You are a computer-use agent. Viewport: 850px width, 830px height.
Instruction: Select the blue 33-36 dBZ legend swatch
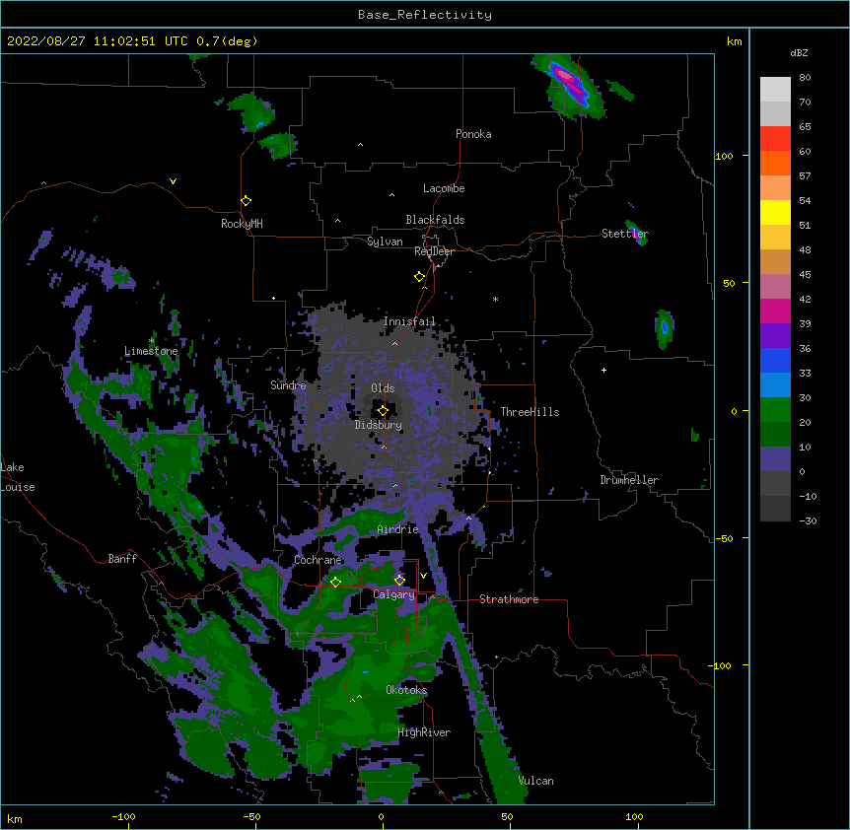[775, 360]
